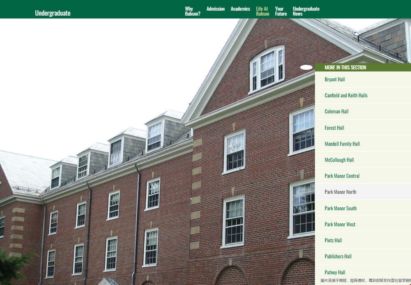Choose McCullough Hall from the sidebar
The height and width of the screenshot is (285, 411).
click(339, 160)
